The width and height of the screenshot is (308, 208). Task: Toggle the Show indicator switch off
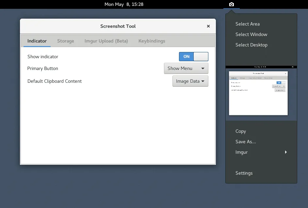click(193, 57)
